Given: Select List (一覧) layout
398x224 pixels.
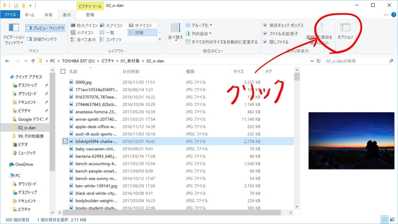Looking at the screenshot, I should (107, 33).
